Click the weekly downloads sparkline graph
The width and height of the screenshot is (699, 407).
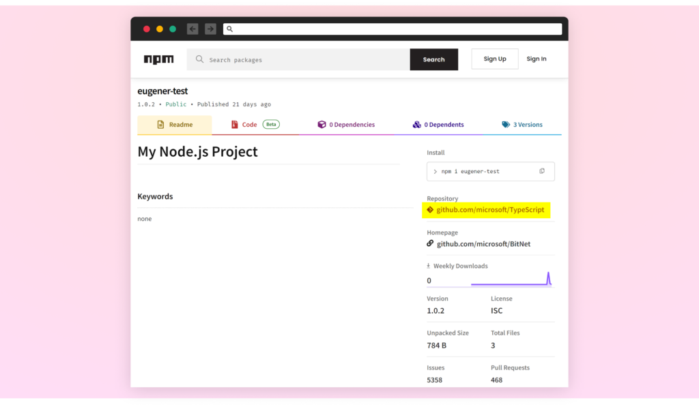click(x=511, y=279)
